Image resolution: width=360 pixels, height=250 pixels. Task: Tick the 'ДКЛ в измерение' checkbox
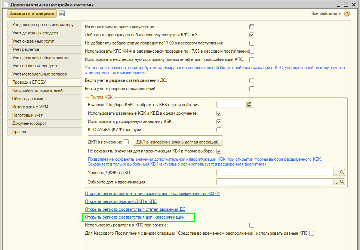(x=126, y=142)
